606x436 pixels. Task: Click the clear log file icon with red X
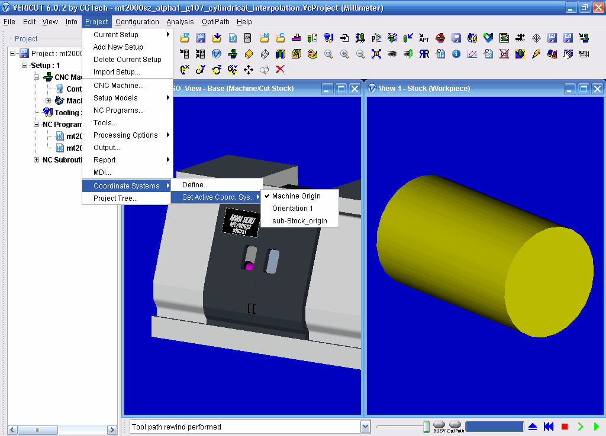(x=504, y=54)
